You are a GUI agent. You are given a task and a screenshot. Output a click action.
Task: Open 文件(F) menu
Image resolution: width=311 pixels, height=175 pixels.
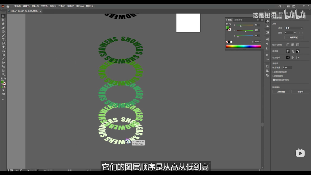point(17,6)
